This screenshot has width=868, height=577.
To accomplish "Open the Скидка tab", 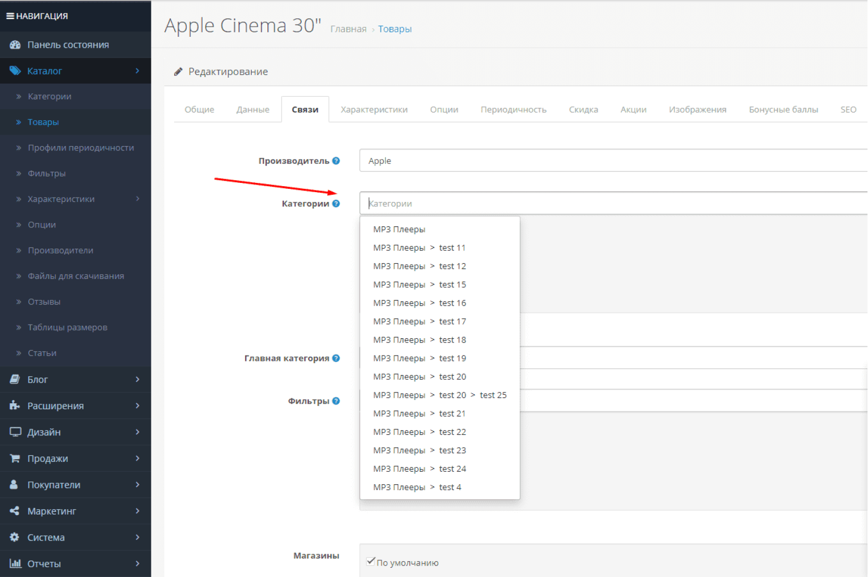I will [583, 110].
